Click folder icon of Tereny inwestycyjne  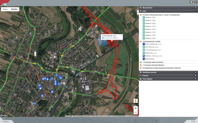pyautogui.click(x=141, y=15)
